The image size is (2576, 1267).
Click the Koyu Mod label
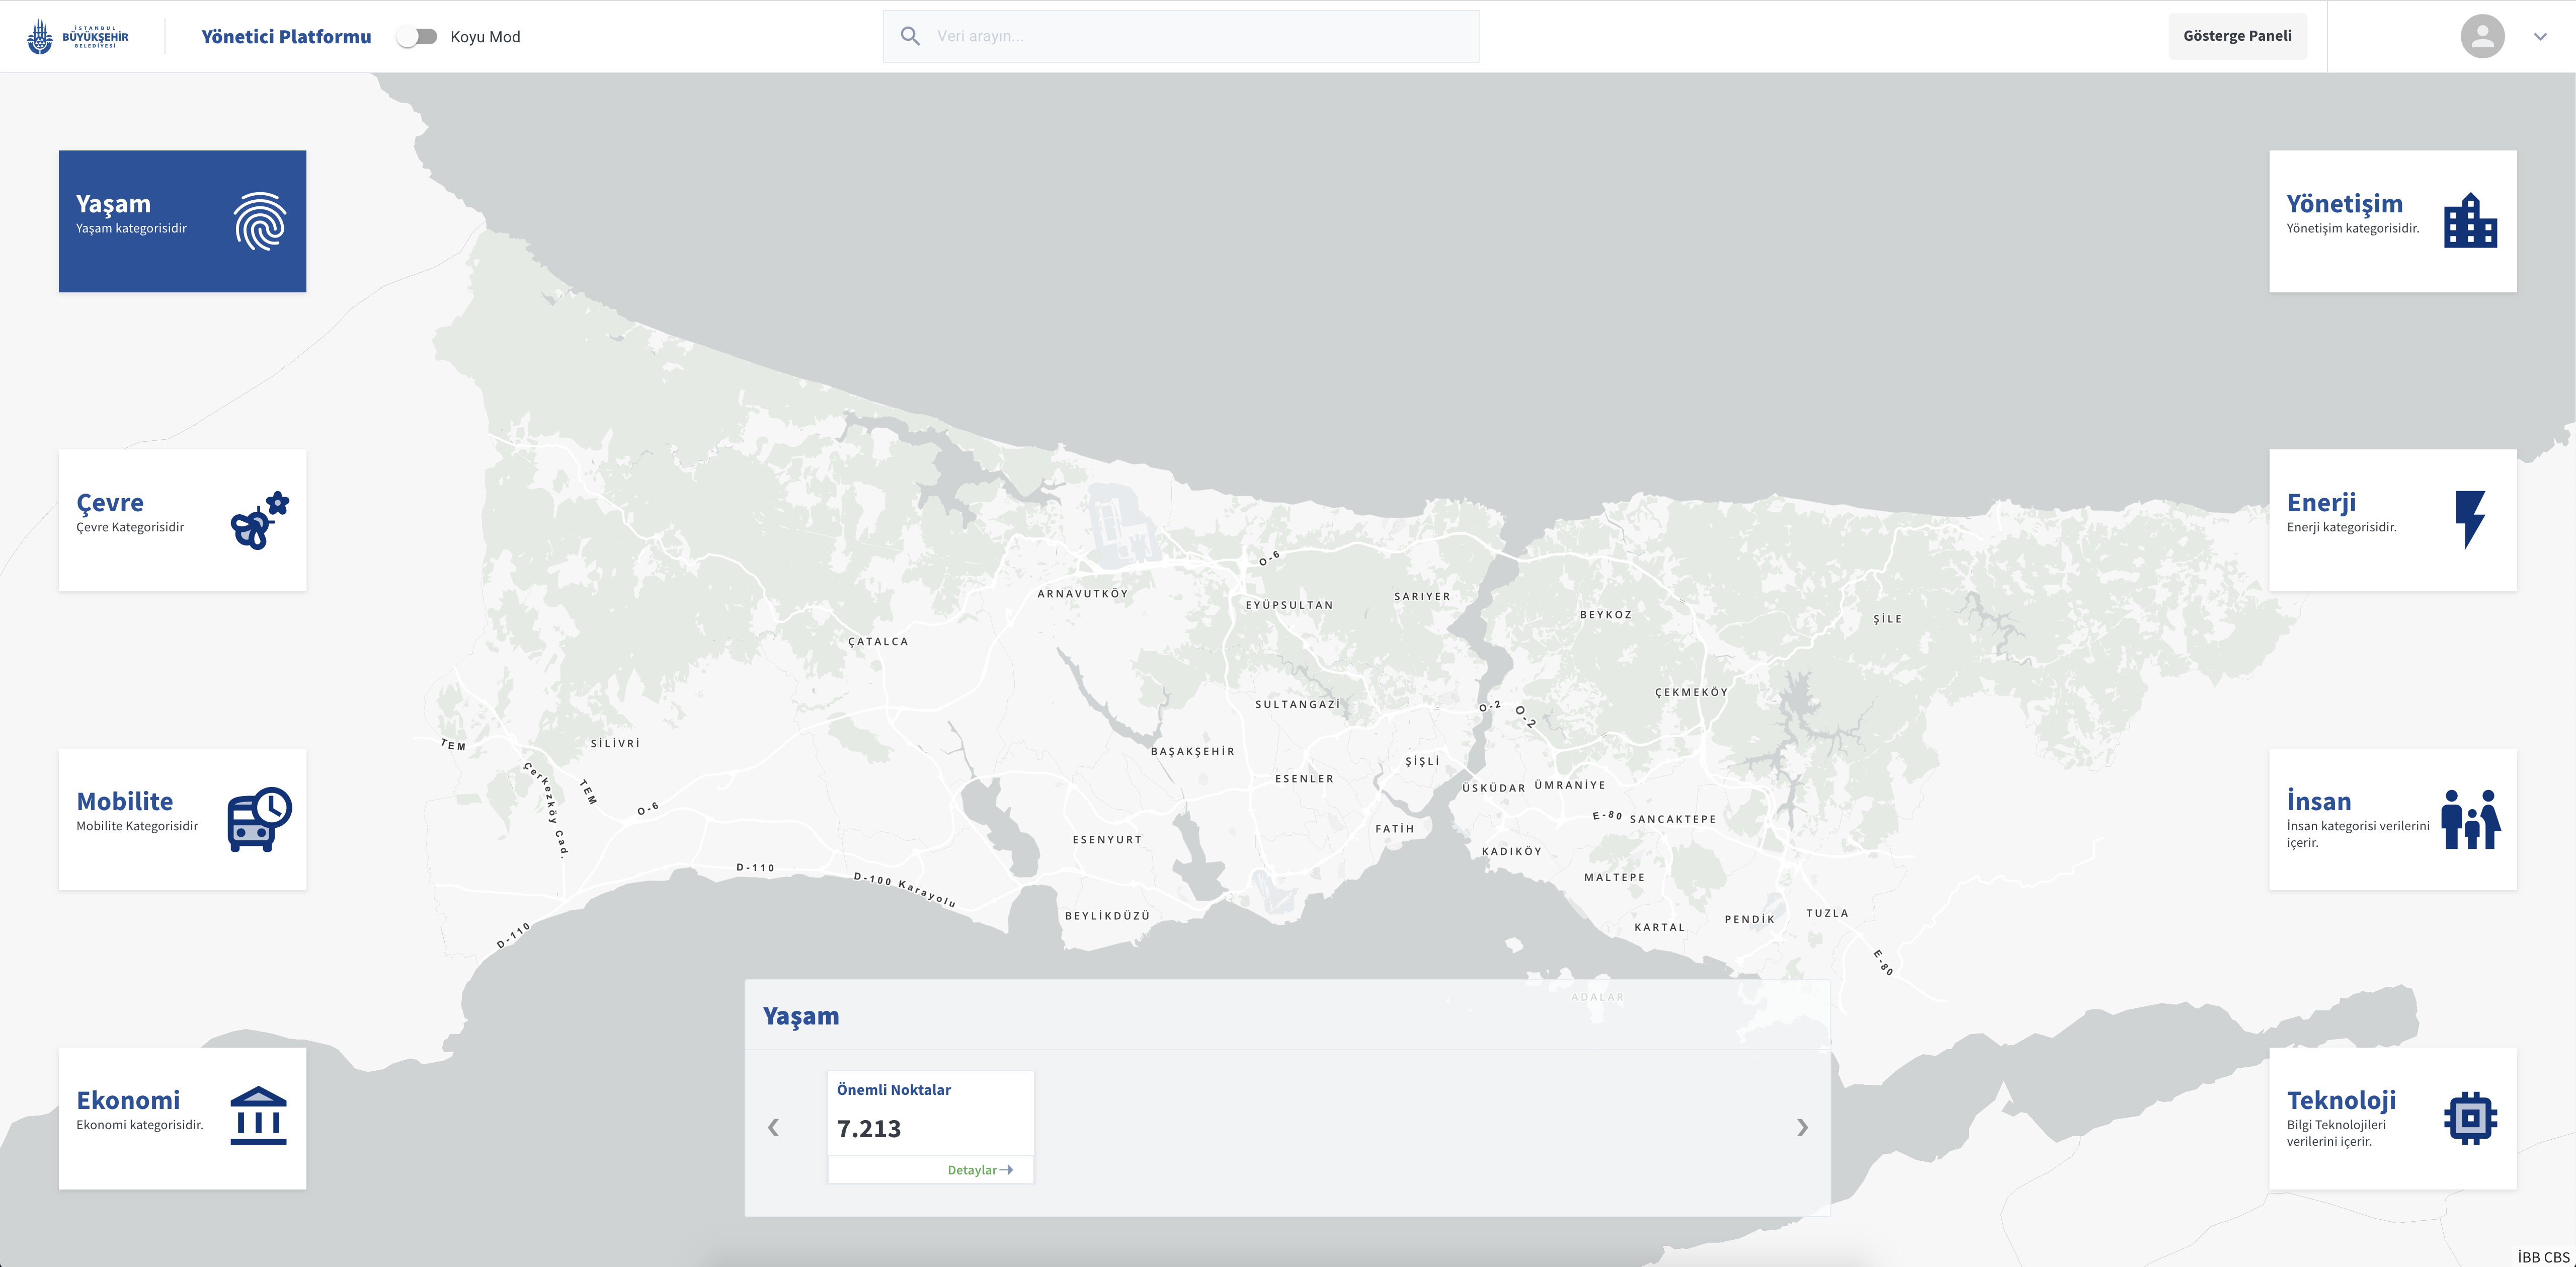pyautogui.click(x=485, y=37)
